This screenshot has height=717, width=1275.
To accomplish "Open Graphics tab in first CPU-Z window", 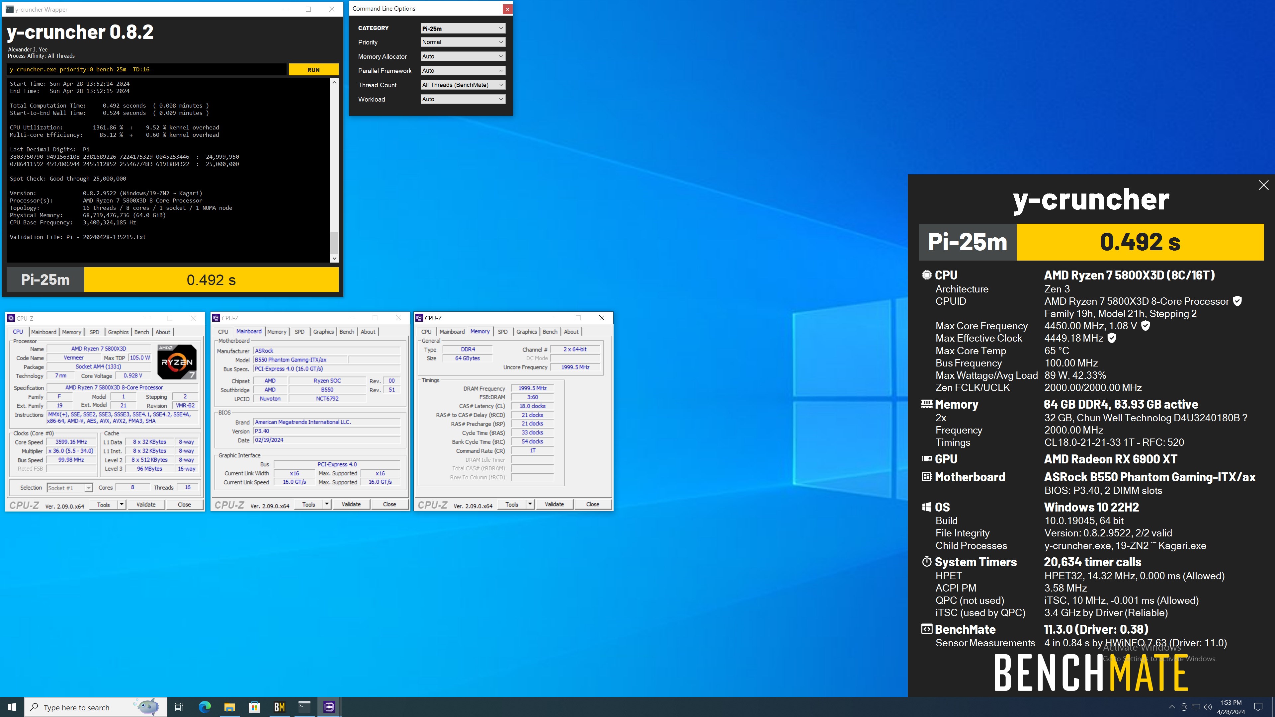I will tap(118, 332).
